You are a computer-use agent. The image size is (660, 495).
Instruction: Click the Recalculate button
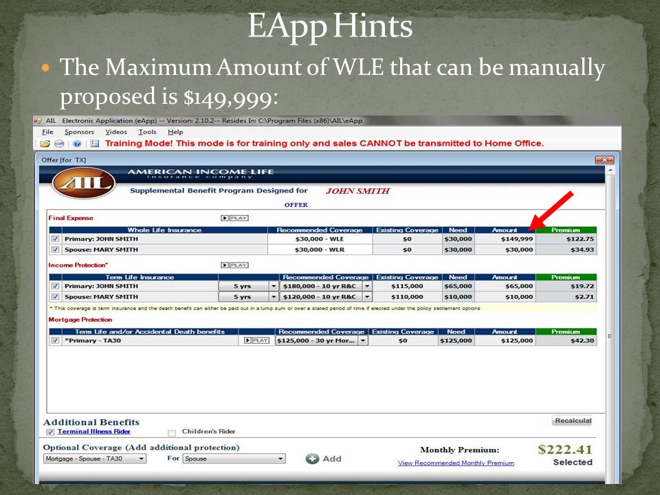572,421
